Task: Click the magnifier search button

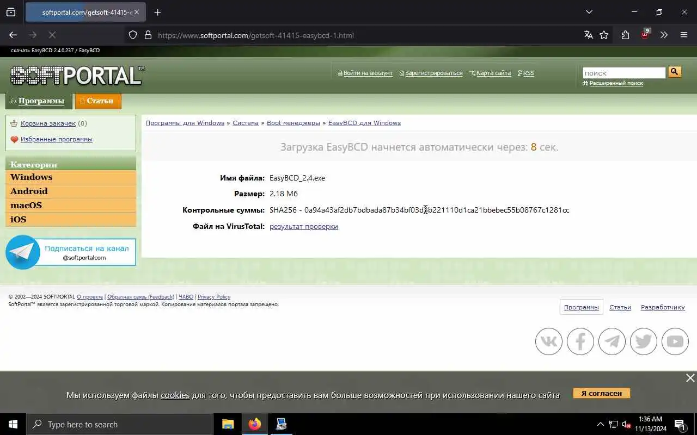Action: pos(675,72)
